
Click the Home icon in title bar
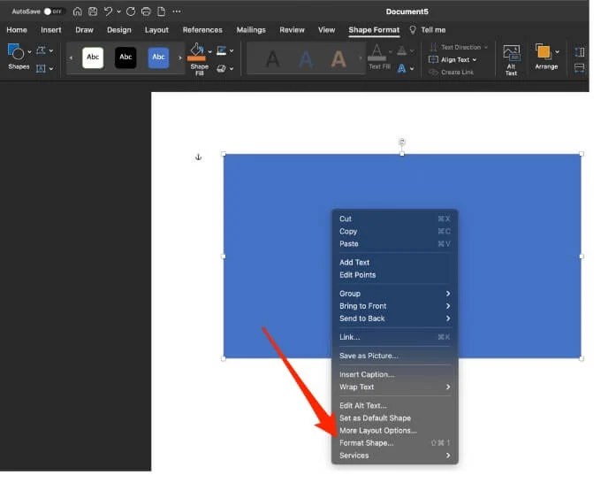click(78, 11)
